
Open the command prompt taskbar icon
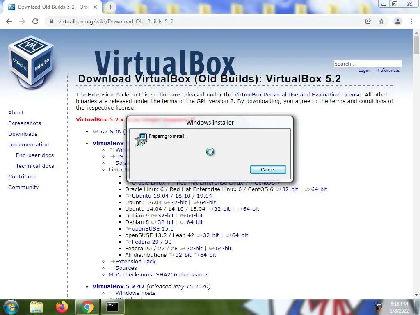(x=112, y=307)
